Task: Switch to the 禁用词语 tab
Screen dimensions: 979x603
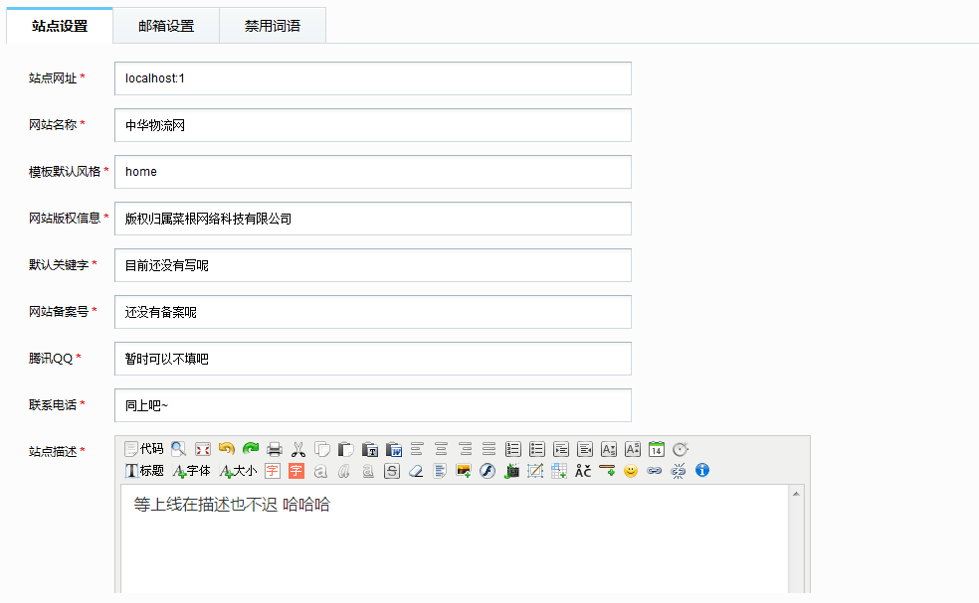Action: (x=273, y=27)
